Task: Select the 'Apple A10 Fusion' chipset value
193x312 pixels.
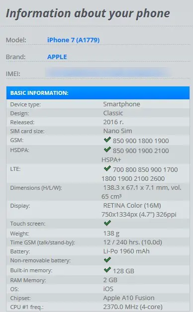Action: click(129, 298)
